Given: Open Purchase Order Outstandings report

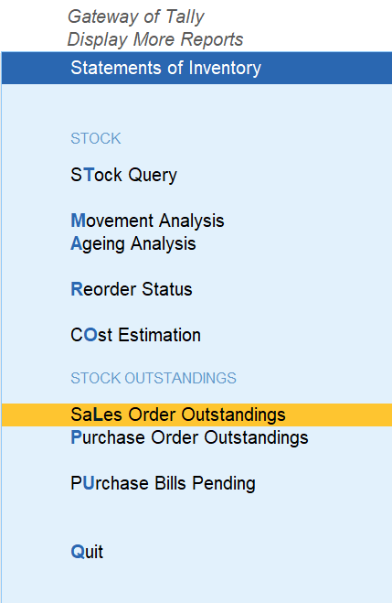Looking at the screenshot, I should (189, 437).
